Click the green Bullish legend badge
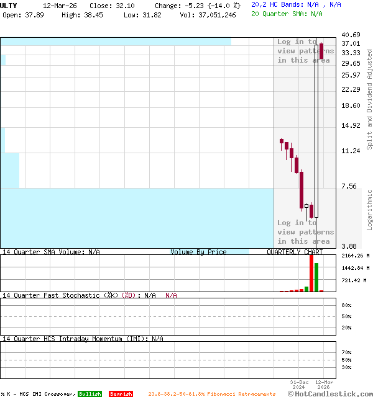This screenshot has width=373, height=397. (90, 394)
